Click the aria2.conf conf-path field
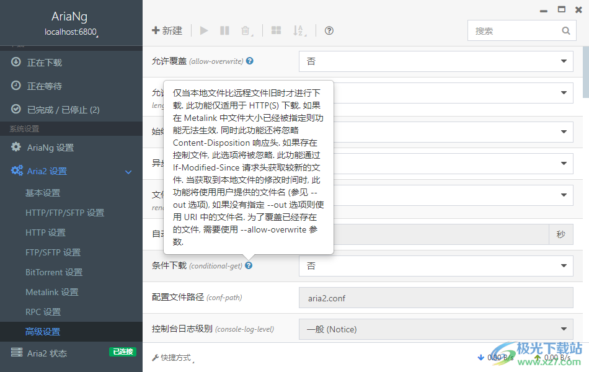 coord(436,298)
